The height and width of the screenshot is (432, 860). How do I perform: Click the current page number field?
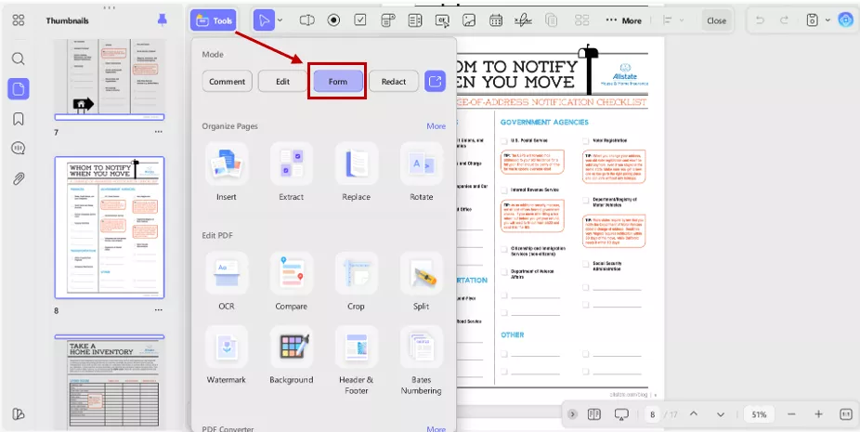point(652,414)
